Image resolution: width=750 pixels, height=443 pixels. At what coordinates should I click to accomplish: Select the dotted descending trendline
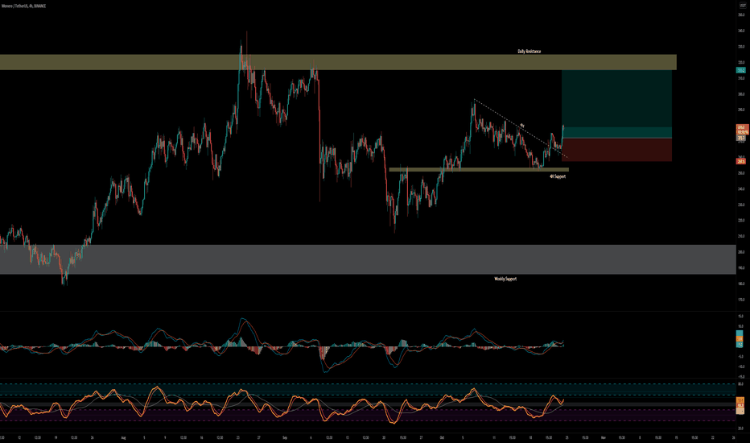tap(521, 128)
